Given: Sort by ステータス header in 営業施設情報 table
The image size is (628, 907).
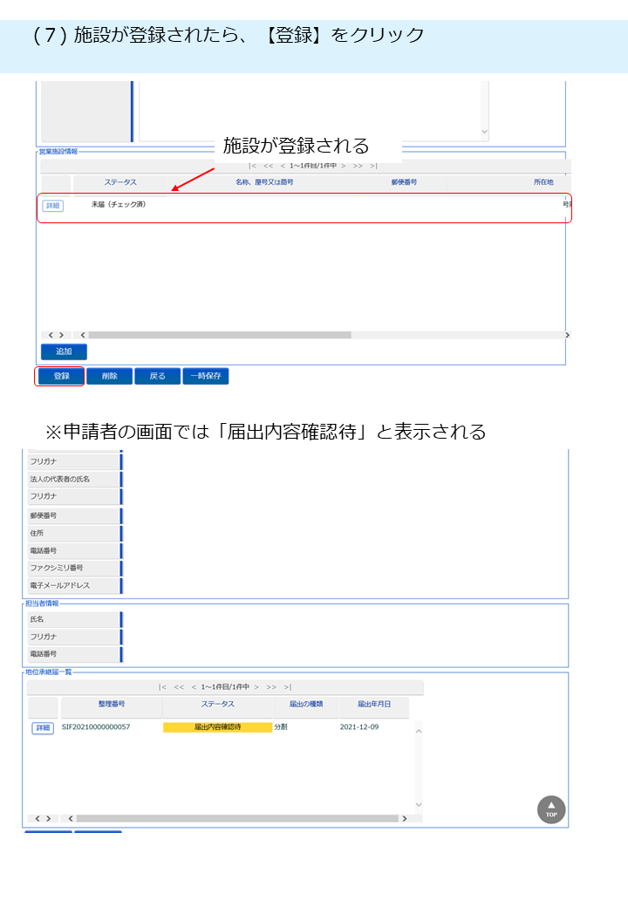Looking at the screenshot, I should tap(120, 182).
